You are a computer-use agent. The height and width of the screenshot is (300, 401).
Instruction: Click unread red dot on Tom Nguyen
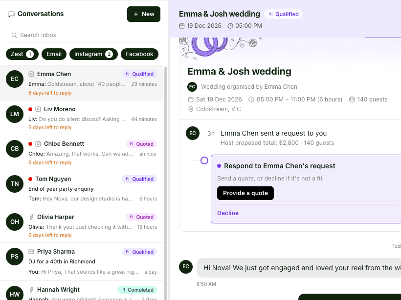[30, 179]
